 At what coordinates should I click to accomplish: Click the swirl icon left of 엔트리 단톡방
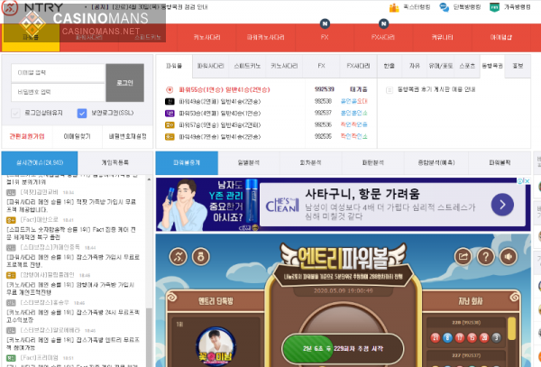[171, 297]
